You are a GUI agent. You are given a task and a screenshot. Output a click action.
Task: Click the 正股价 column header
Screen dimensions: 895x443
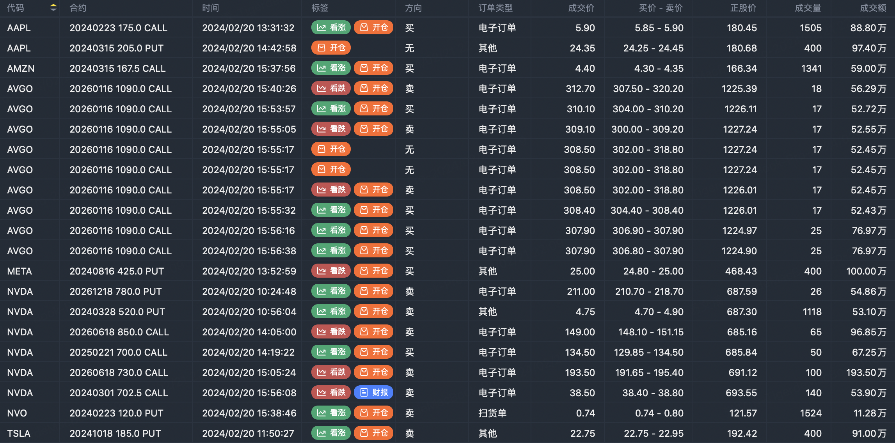[743, 8]
